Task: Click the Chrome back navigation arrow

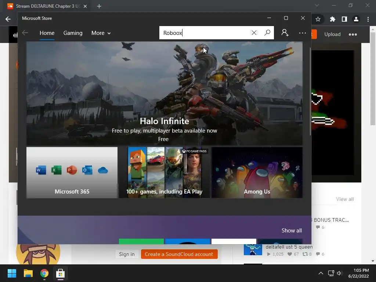Action: click(8, 19)
